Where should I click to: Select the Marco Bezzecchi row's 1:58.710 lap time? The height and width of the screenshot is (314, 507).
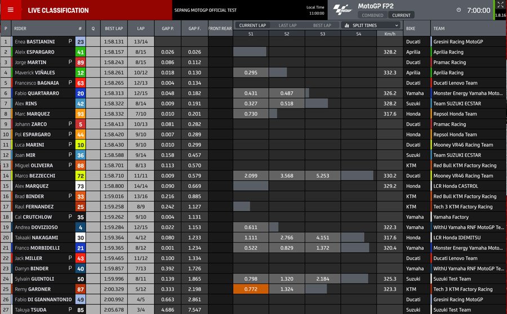pos(114,176)
